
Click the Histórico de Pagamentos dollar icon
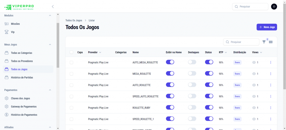(7, 115)
